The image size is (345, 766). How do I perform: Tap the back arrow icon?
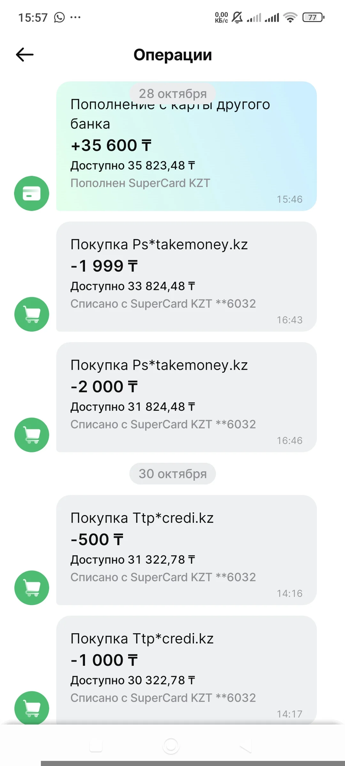pyautogui.click(x=25, y=55)
